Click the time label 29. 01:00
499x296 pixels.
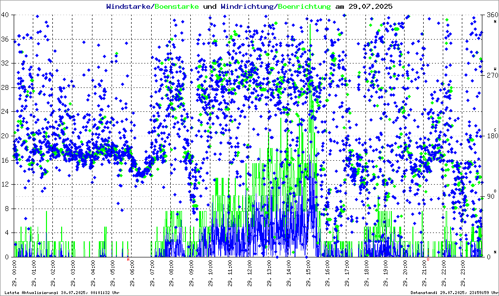coord(34,274)
